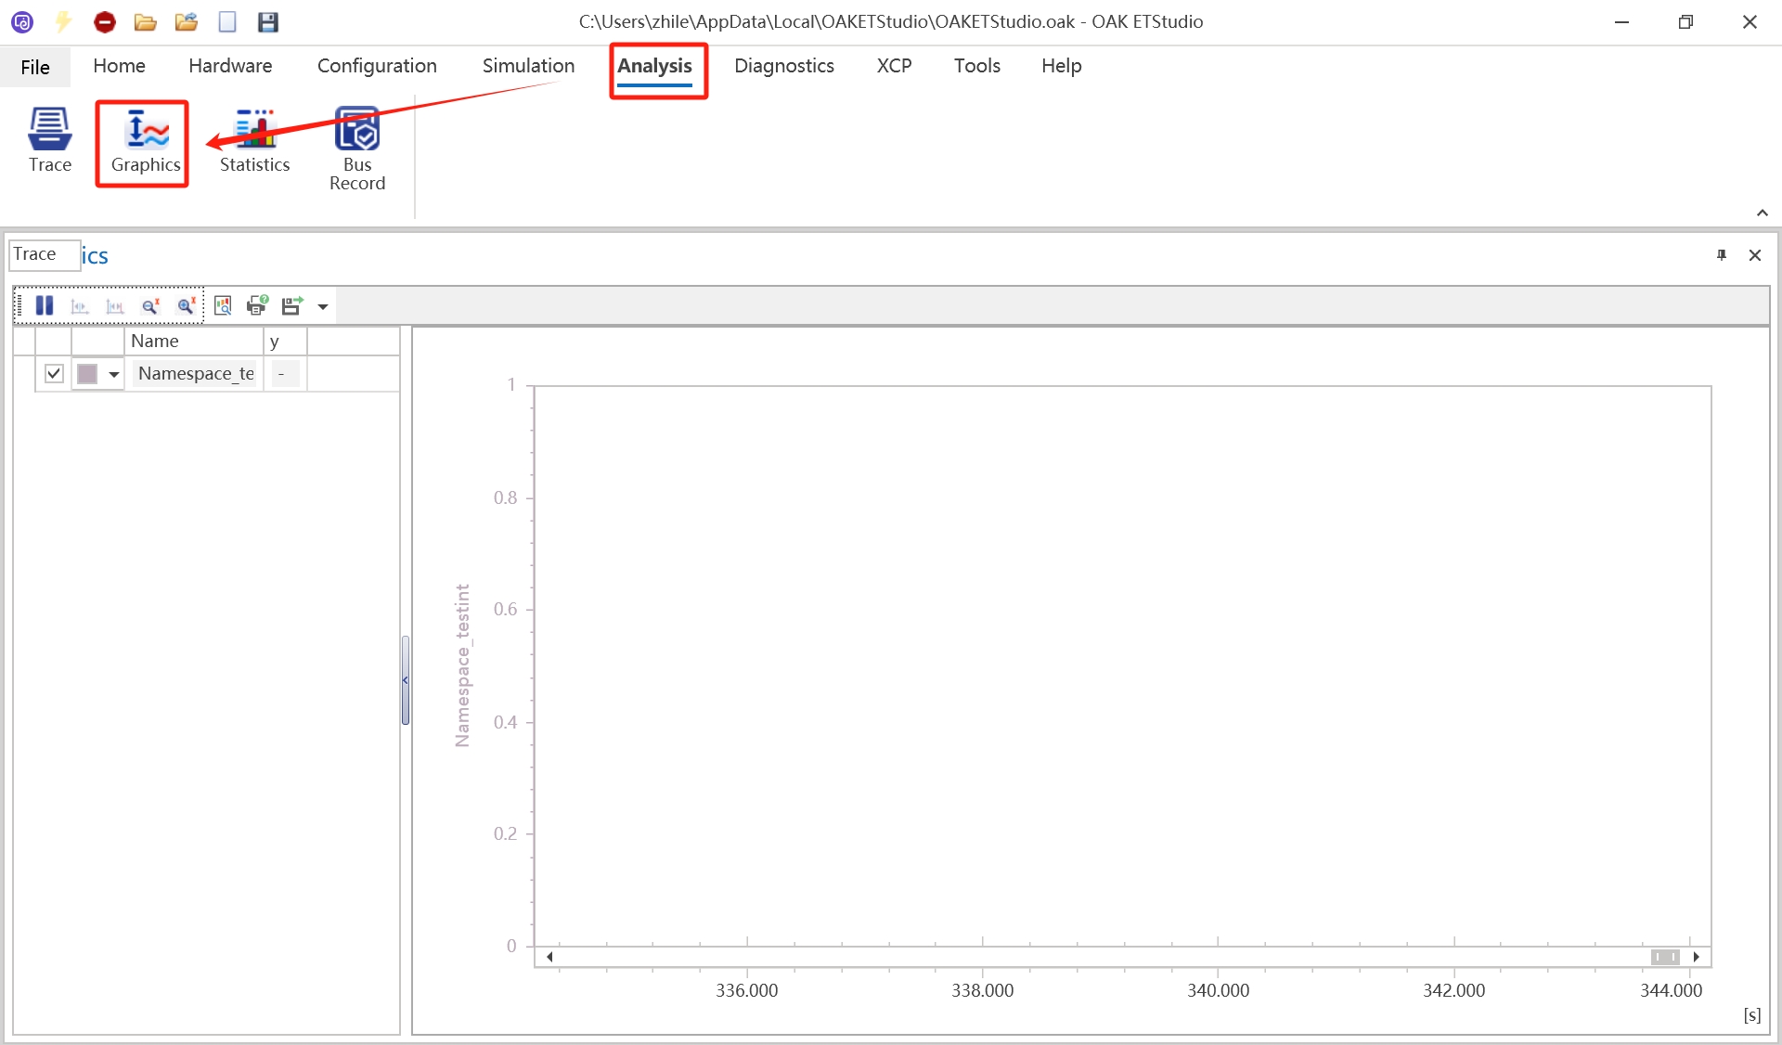1782x1045 pixels.
Task: Switch to the Diagnostics ribbon tab
Action: tap(783, 66)
